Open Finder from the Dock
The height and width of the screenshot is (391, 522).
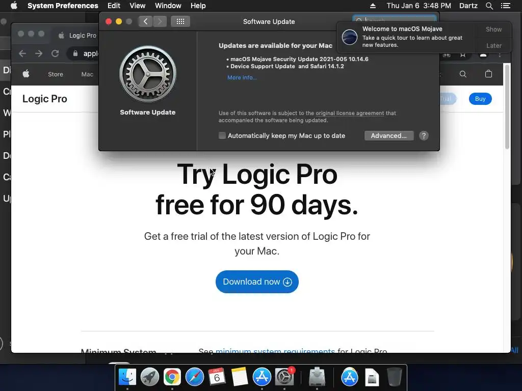coord(127,377)
